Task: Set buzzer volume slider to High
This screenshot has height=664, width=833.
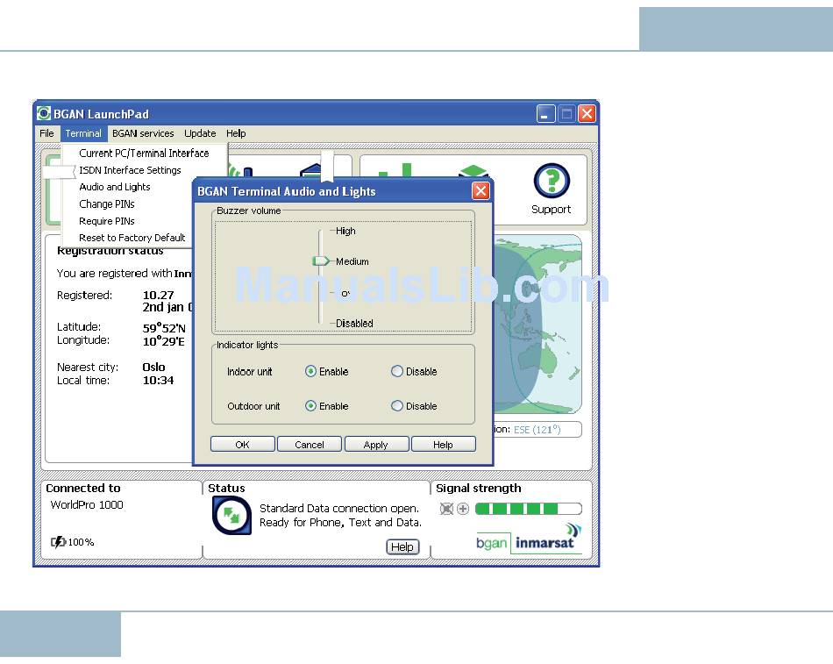Action: pos(322,232)
